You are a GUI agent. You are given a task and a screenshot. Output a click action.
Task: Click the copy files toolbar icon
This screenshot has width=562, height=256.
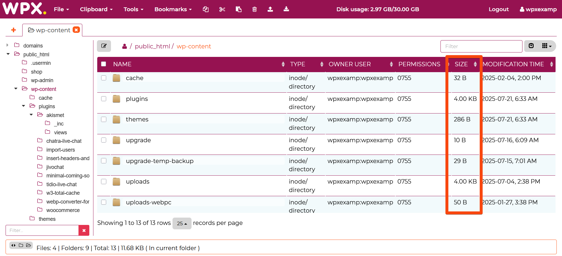tap(206, 9)
